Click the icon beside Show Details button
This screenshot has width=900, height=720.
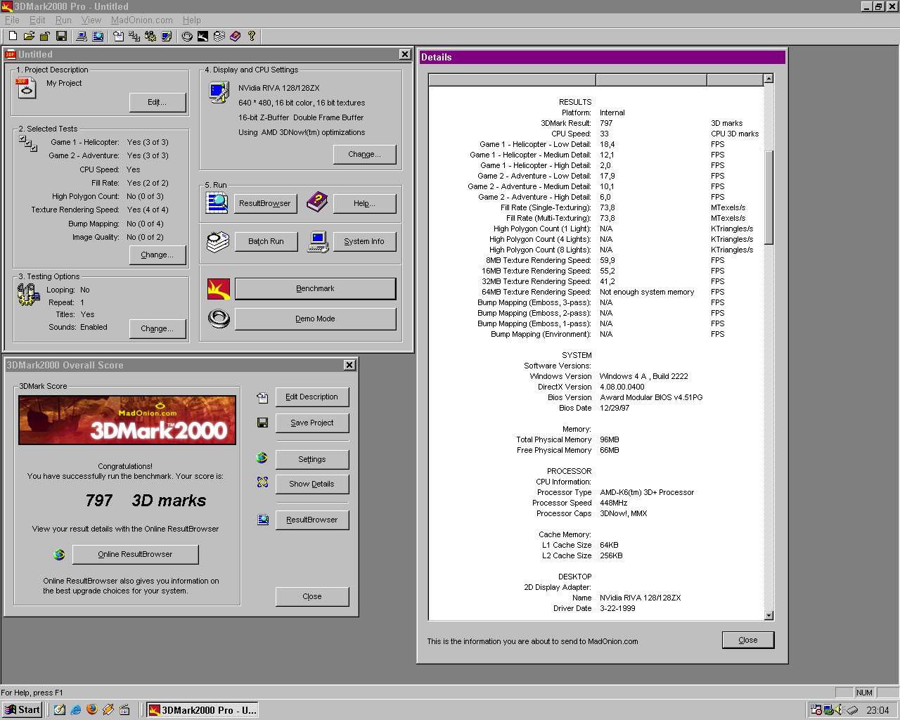click(262, 482)
